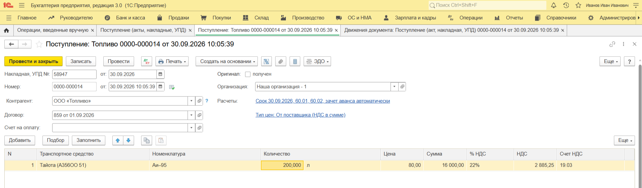
Task: Click Добавить row button
Action: click(x=20, y=140)
